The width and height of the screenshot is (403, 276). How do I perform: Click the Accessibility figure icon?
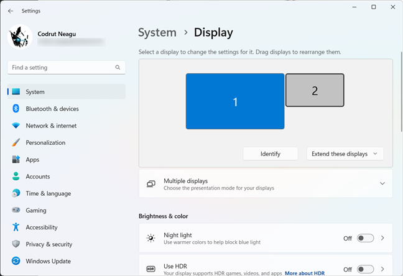16,227
